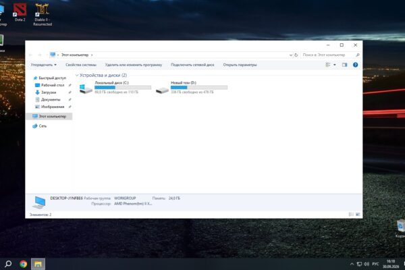The image size is (405, 270).
Task: Open network status tray icon
Action: (x=359, y=264)
